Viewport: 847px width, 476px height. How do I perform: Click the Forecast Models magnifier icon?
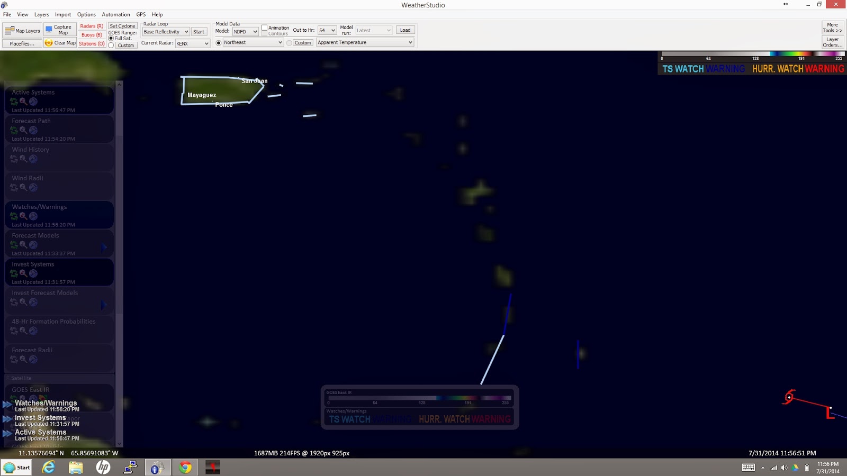pyautogui.click(x=23, y=244)
